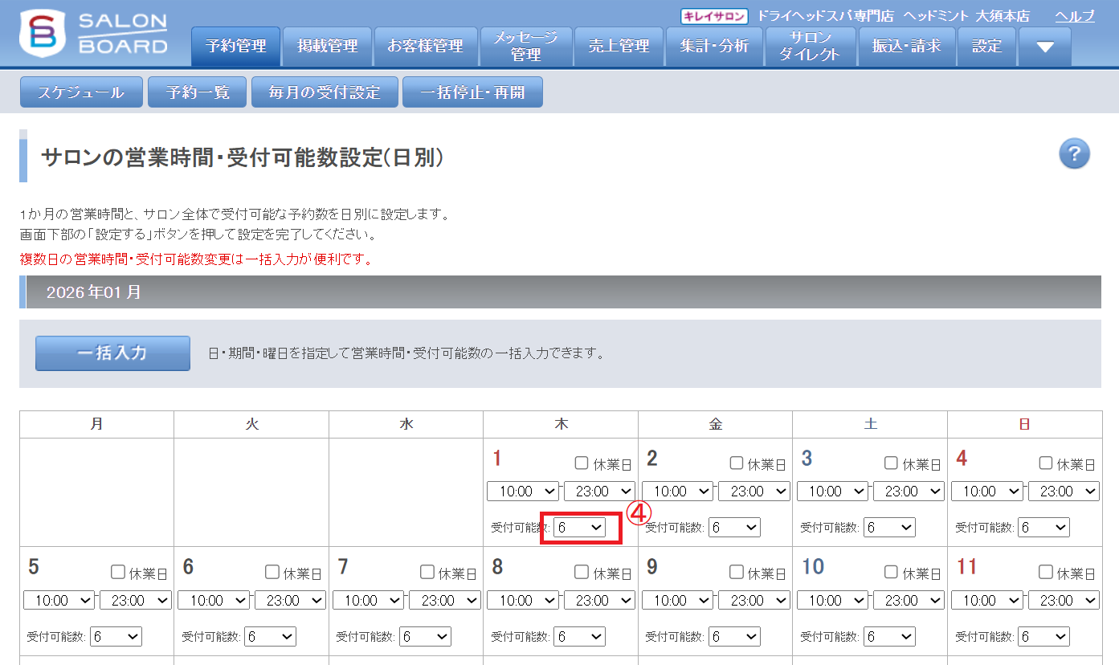Expand the navigation overflow arrow tab

click(x=1044, y=47)
